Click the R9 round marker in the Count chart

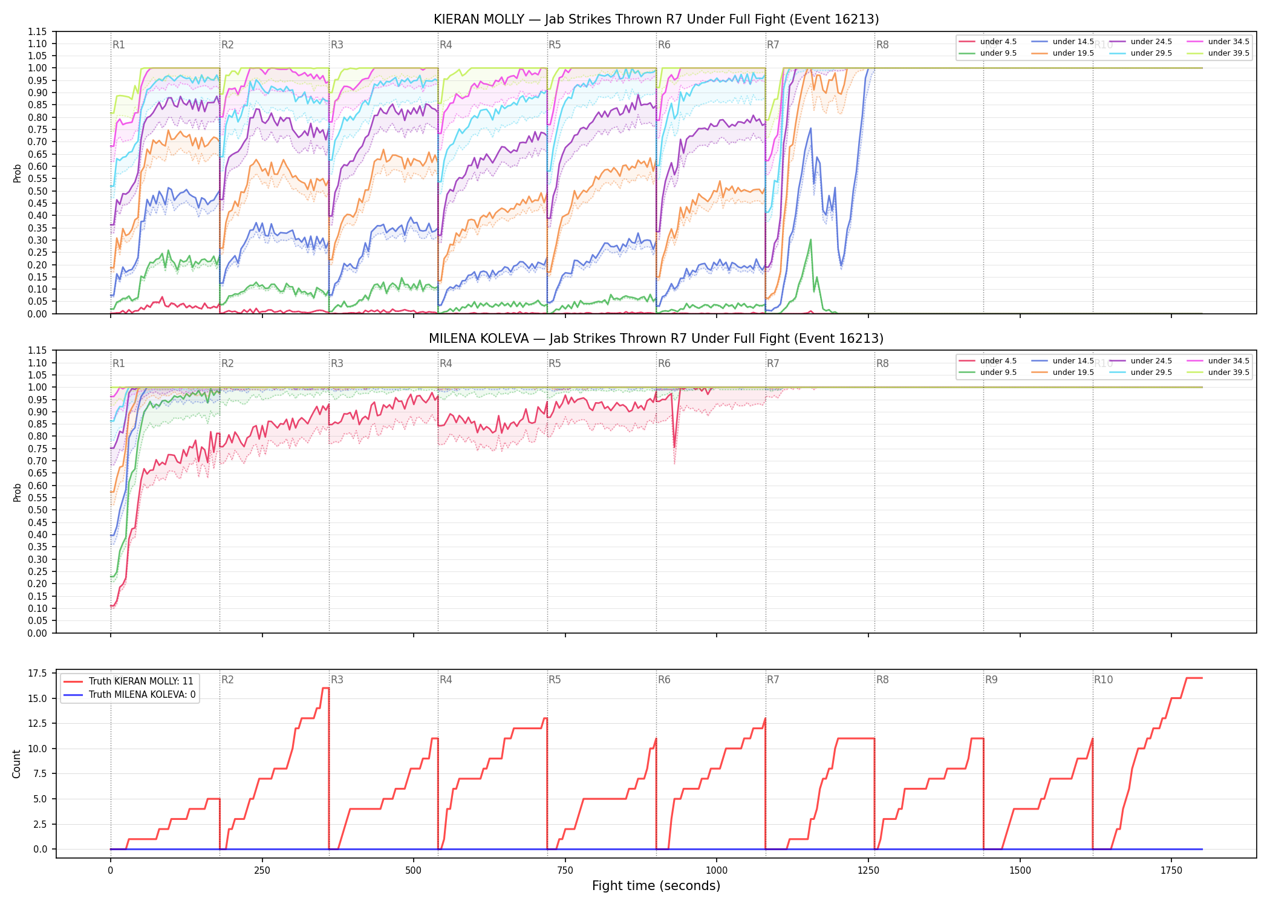[991, 680]
